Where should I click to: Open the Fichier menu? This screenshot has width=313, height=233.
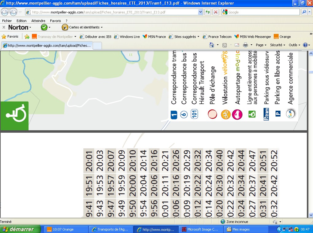pyautogui.click(x=7, y=21)
